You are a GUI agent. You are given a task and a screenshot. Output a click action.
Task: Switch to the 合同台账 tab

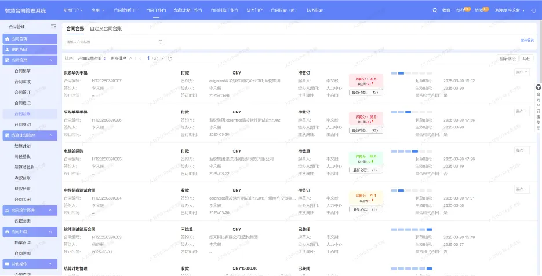[75, 28]
